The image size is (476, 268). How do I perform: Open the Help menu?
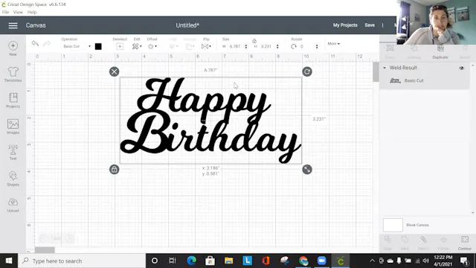coord(32,12)
